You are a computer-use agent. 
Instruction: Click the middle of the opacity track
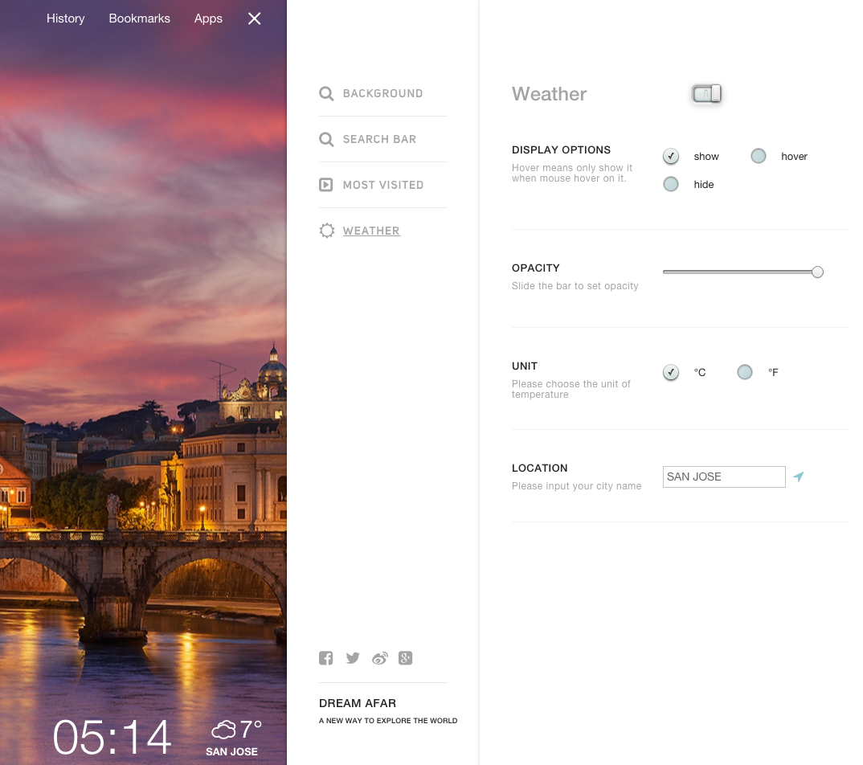pyautogui.click(x=740, y=272)
